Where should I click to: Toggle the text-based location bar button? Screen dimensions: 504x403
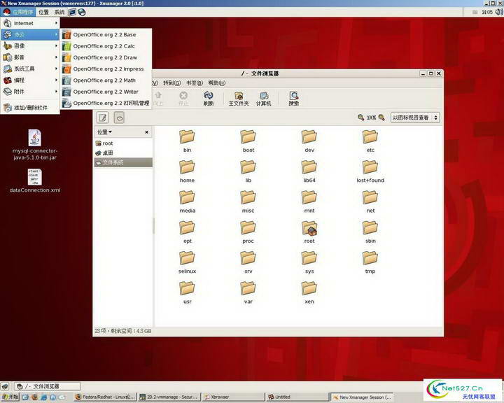point(103,118)
